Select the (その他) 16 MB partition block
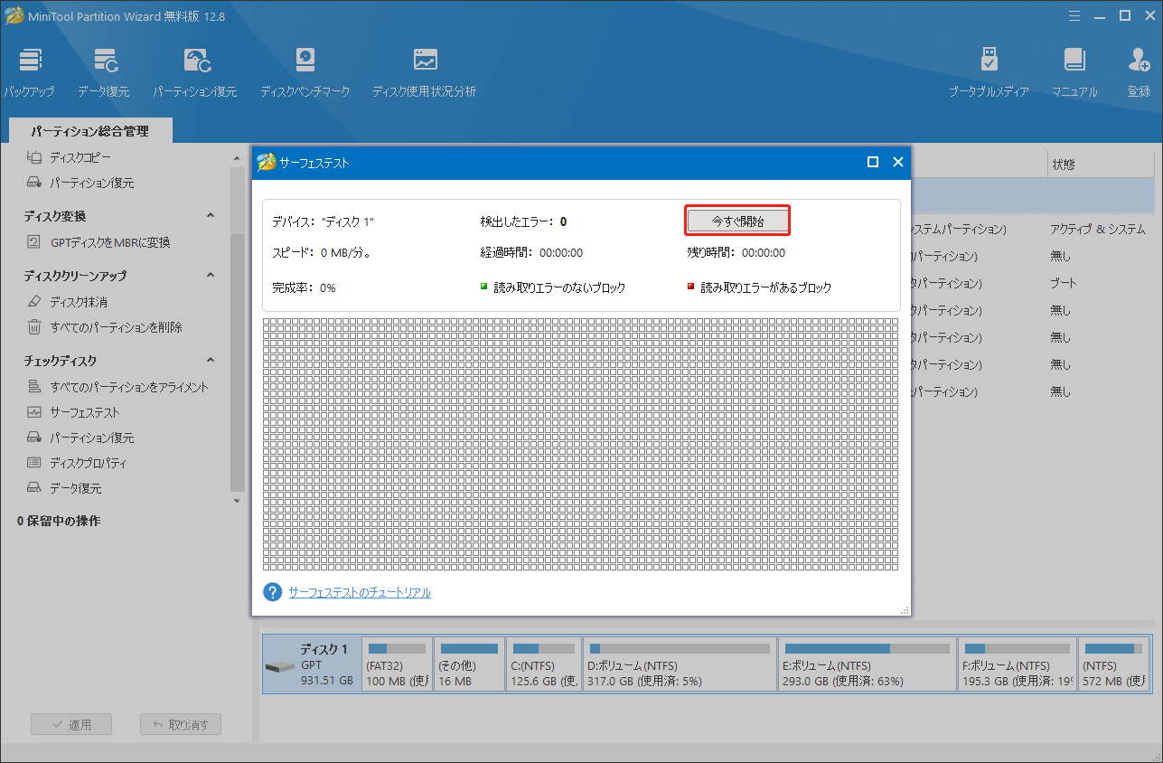The height and width of the screenshot is (763, 1163). click(x=469, y=664)
